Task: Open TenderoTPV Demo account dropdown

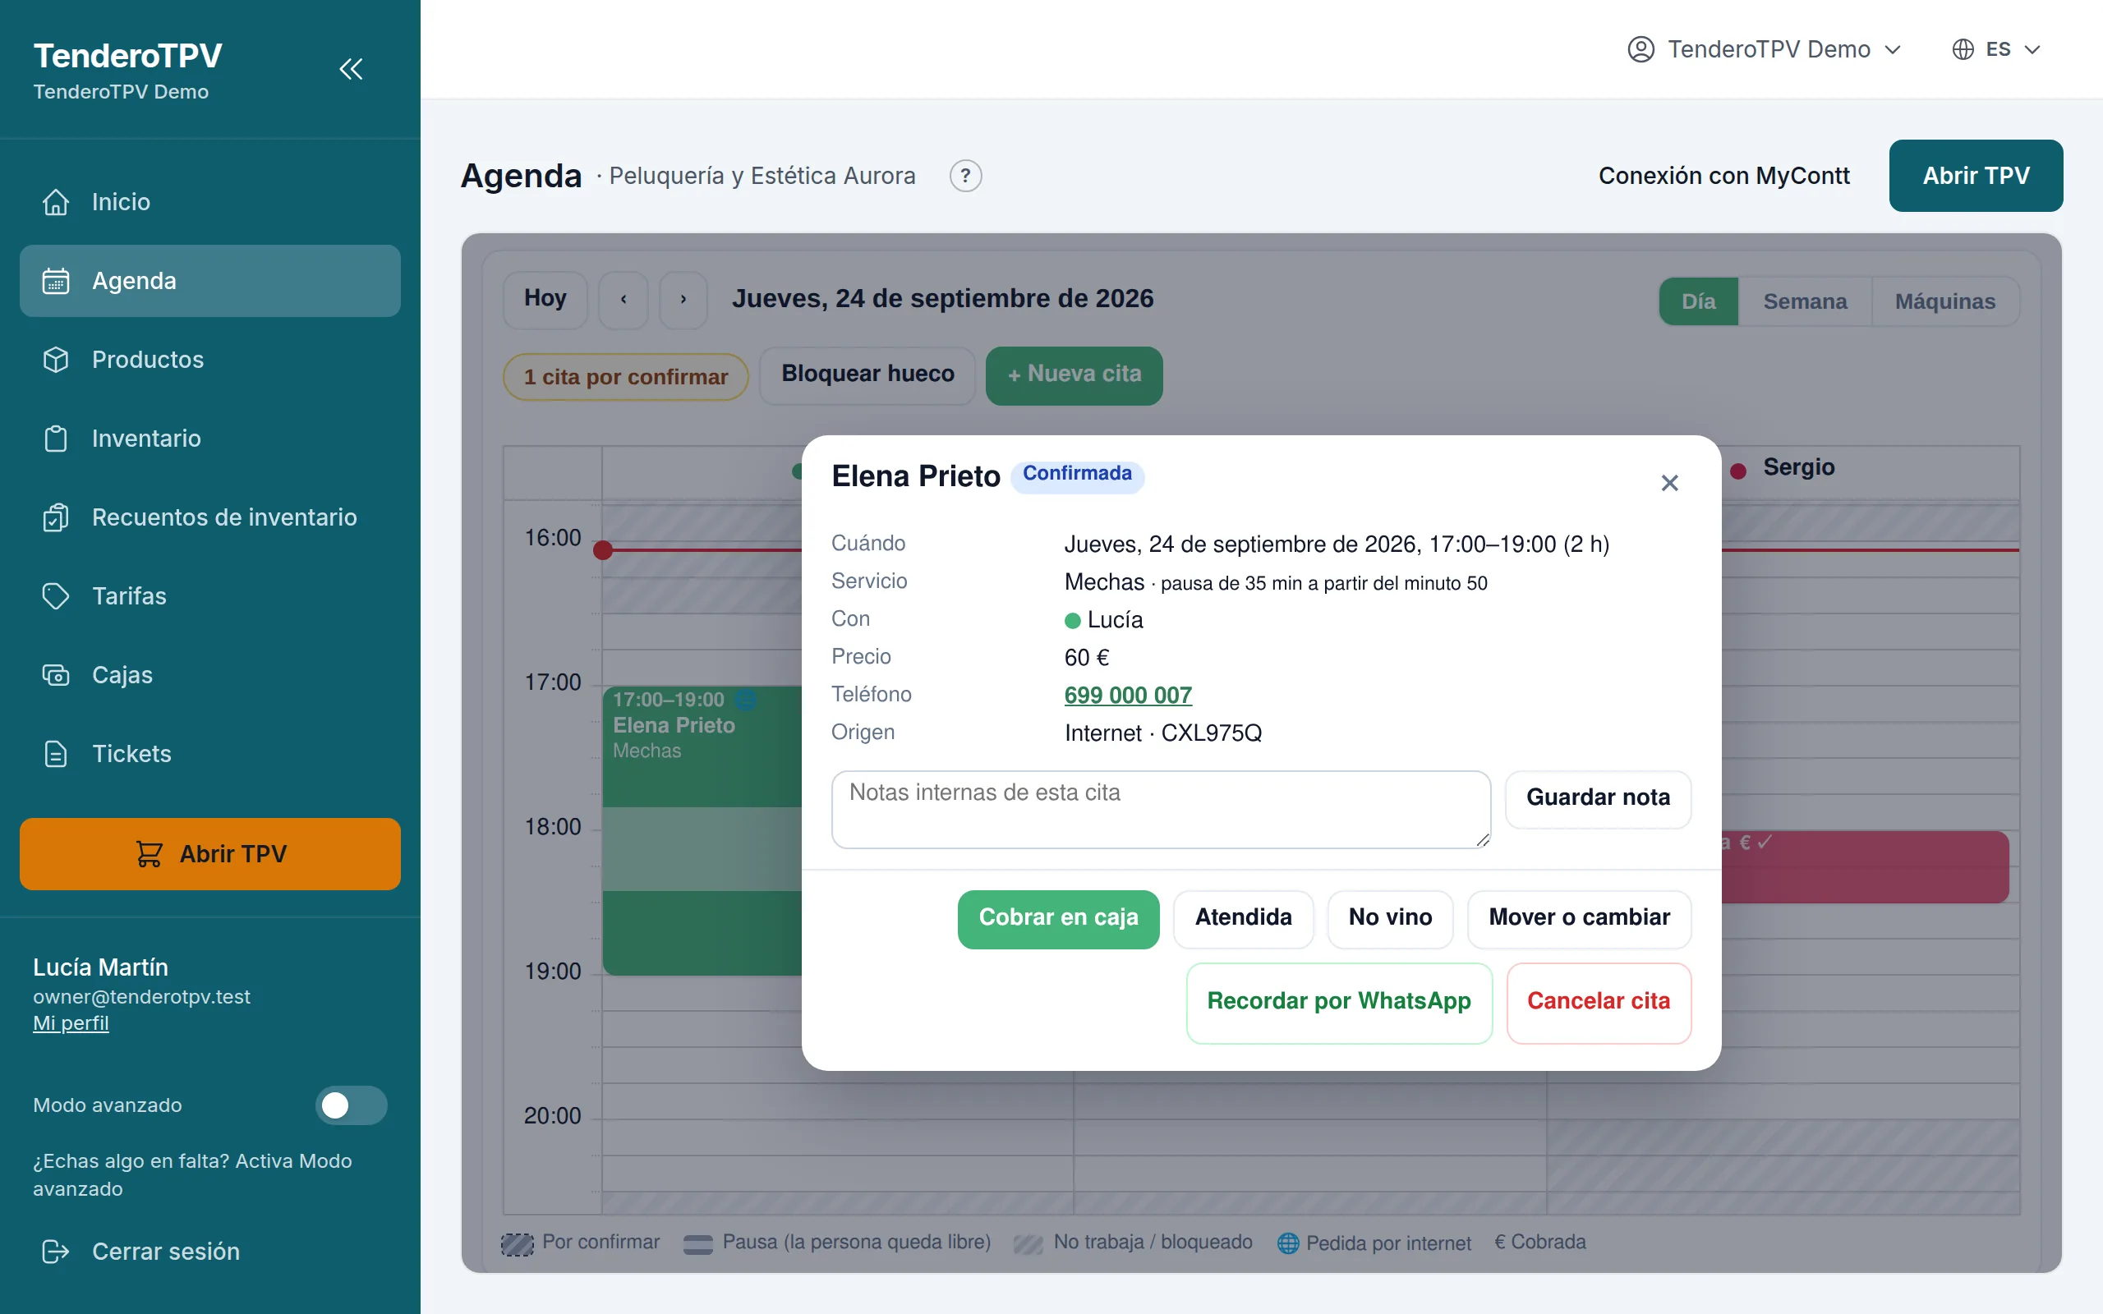Action: point(1764,49)
